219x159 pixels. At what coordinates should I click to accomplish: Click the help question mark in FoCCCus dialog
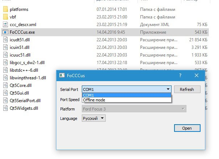[x=180, y=75]
